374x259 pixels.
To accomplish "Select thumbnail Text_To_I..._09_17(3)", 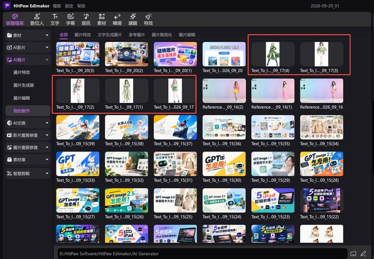I will tap(322, 54).
